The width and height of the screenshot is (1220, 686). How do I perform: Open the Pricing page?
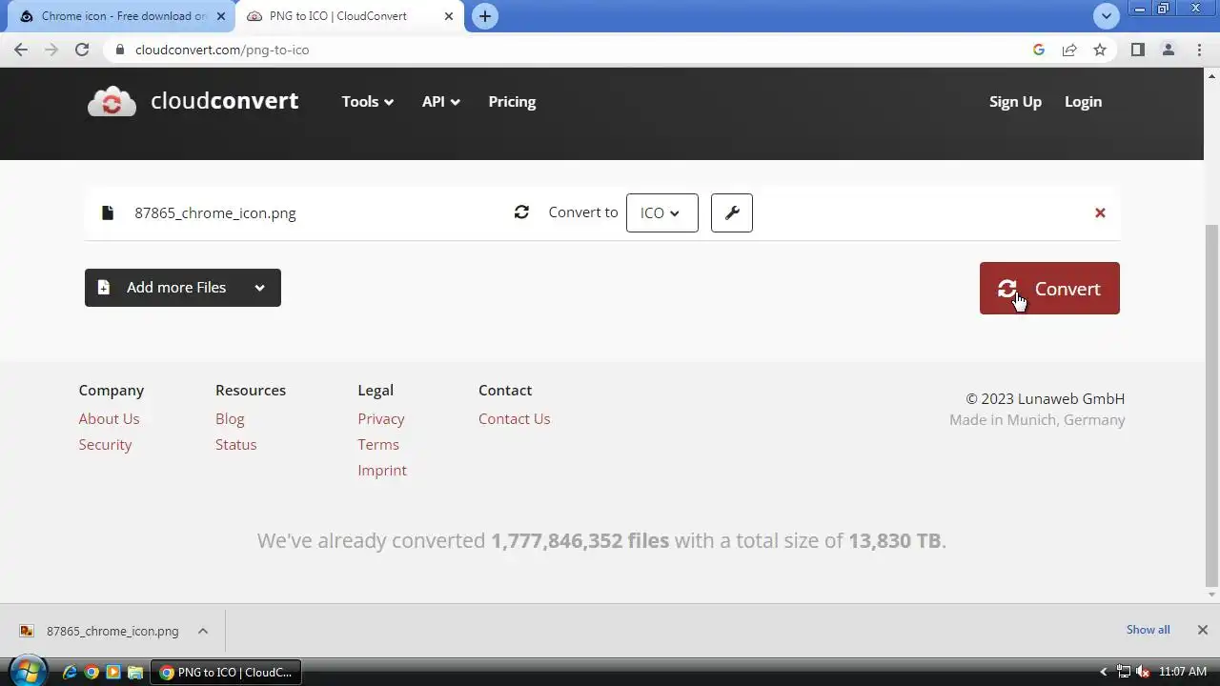point(512,101)
